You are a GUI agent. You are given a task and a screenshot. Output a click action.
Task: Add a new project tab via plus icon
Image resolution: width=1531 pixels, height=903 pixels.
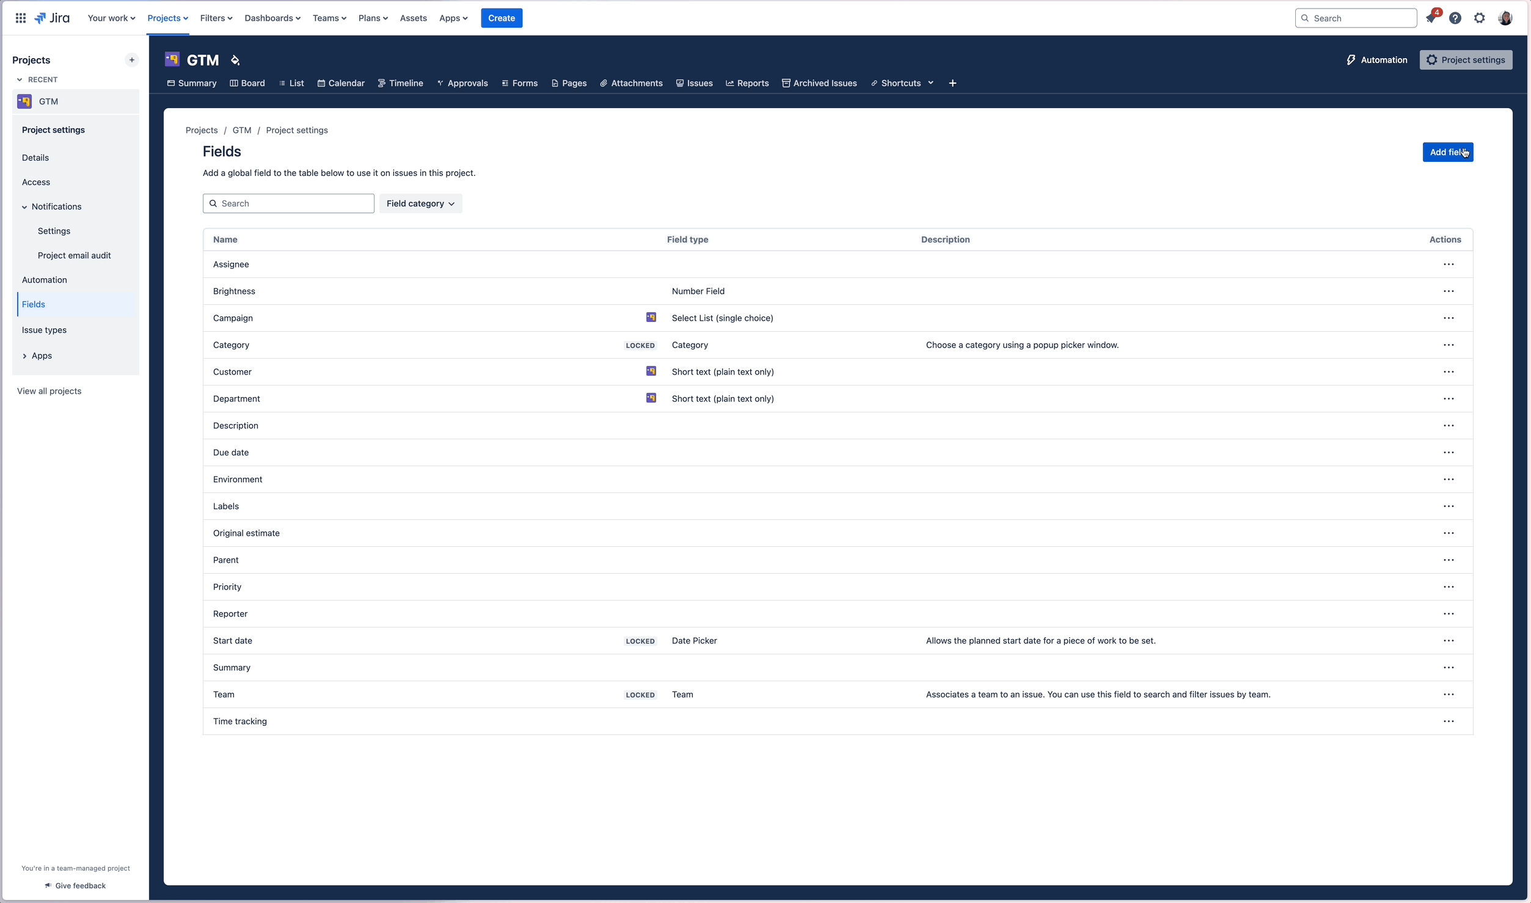point(953,83)
